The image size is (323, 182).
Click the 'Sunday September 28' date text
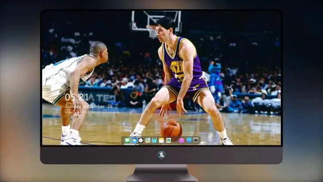point(89,107)
